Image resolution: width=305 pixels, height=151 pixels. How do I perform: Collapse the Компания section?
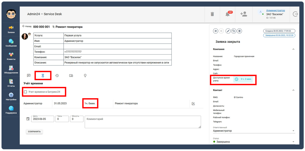293,49
